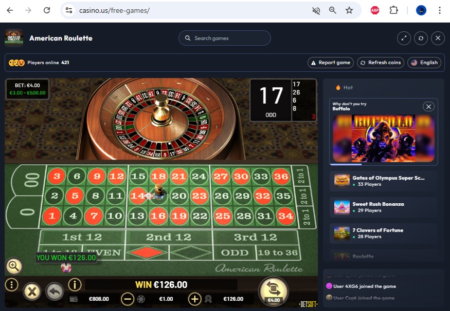
Task: Click the rebet spin €4.00 button
Action: 274,291
